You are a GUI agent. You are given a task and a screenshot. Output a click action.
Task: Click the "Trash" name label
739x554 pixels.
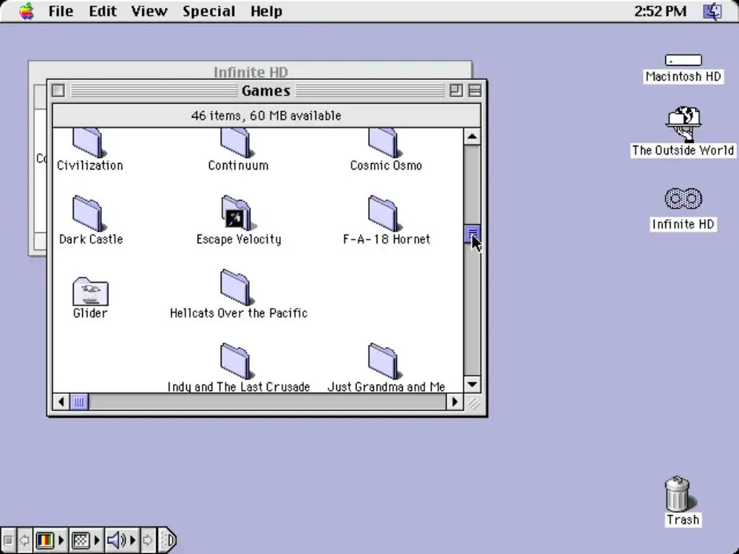pos(683,519)
